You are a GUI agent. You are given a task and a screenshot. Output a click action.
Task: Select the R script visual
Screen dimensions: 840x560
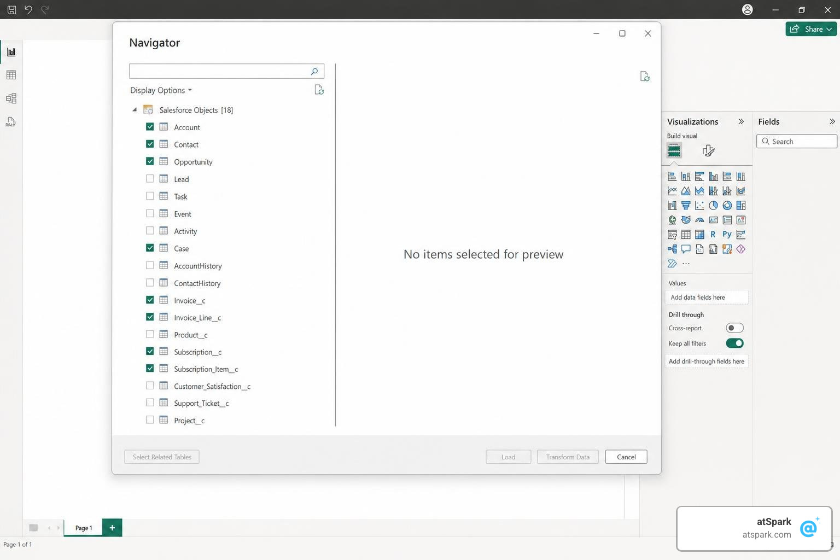pos(713,235)
